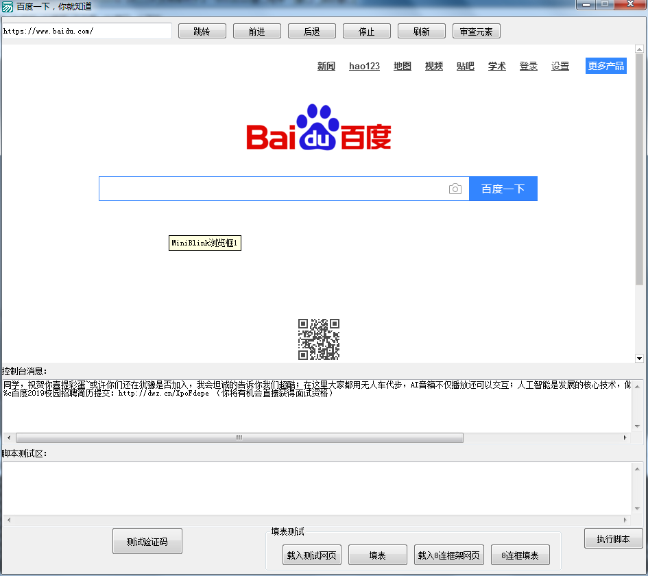Screen dimensions: 648x576
Task: Click the 跳转 navigate button
Action: tap(202, 31)
